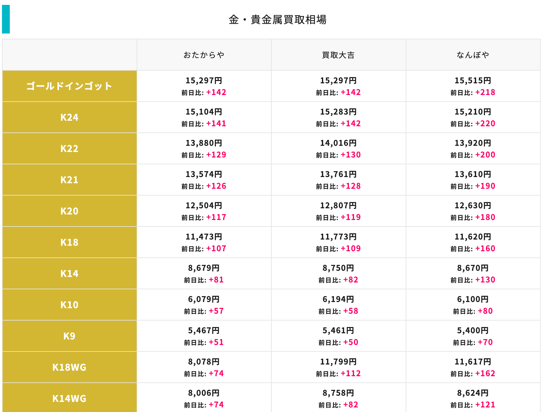
Task: Click the +200 K22 day-change value
Action: point(485,155)
